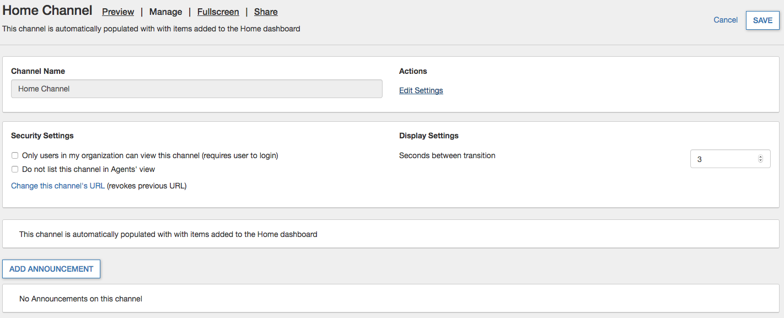Open the Edit Settings link under Actions
Image resolution: width=784 pixels, height=318 pixels.
tap(421, 90)
